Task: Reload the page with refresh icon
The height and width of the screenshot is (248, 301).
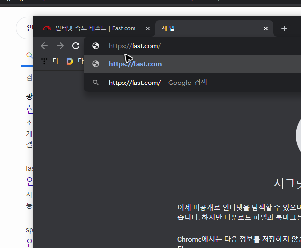Action: tap(76, 46)
